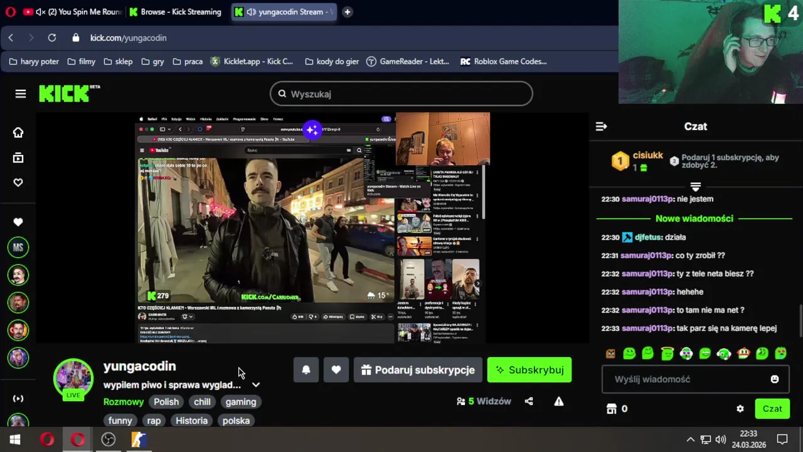The height and width of the screenshot is (452, 803).
Task: Report the stream via warning triangle icon
Action: [x=558, y=401]
